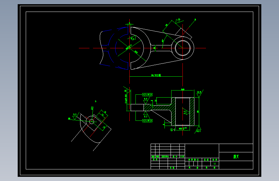Click the 12 dimension in the section view
279x181 pixels.
tap(155, 101)
